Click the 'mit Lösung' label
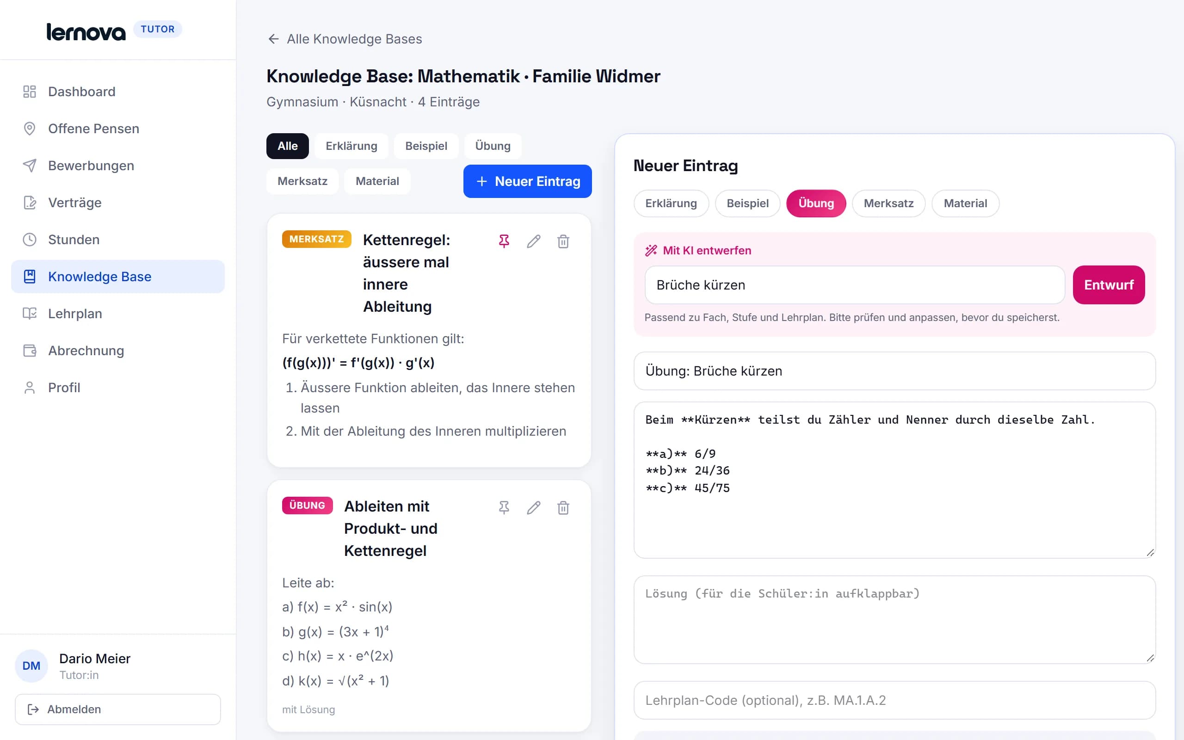This screenshot has width=1184, height=740. coord(308,709)
